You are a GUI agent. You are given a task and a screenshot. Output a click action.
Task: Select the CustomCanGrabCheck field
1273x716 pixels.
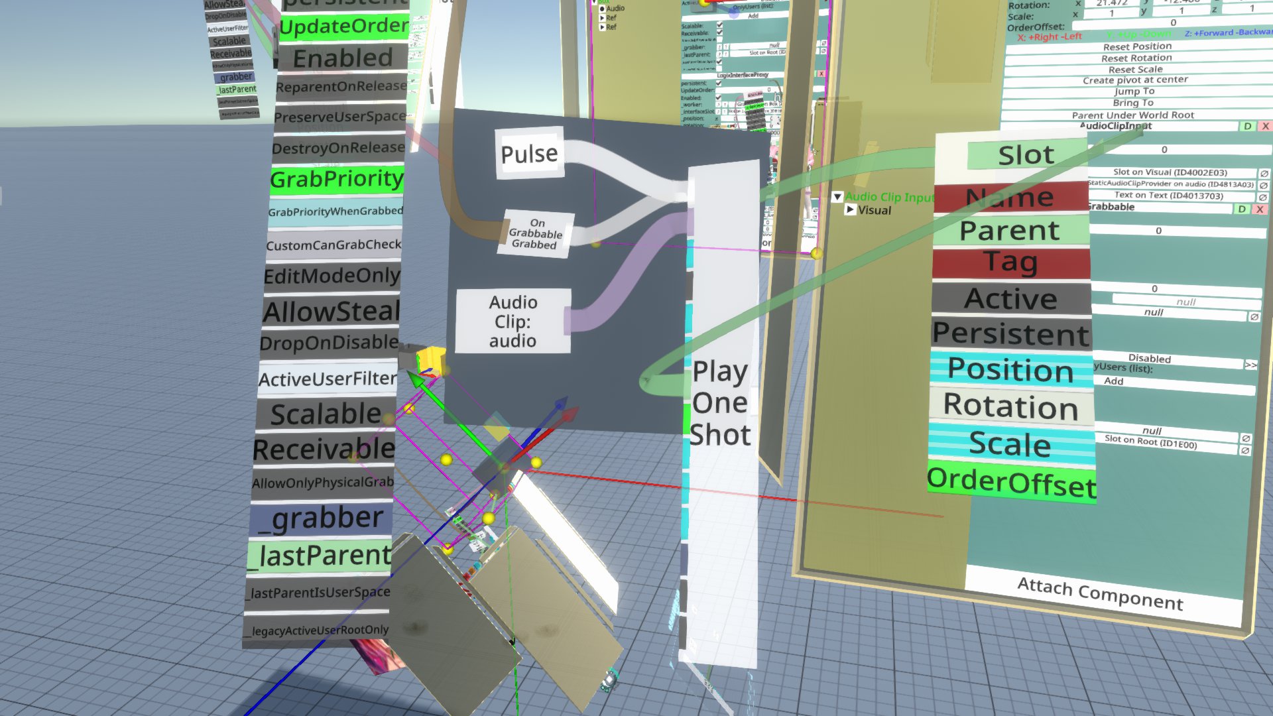pos(333,245)
